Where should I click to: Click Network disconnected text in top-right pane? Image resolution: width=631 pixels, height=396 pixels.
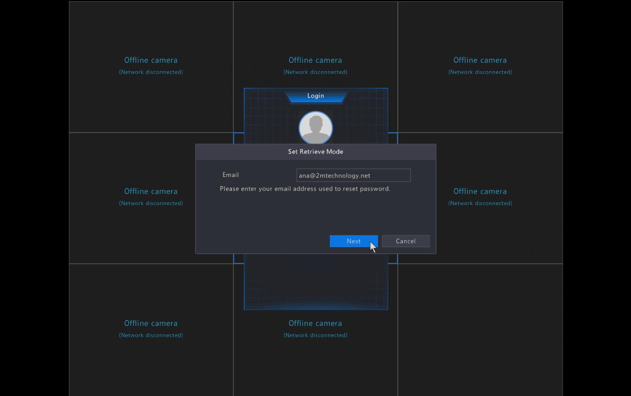(480, 72)
